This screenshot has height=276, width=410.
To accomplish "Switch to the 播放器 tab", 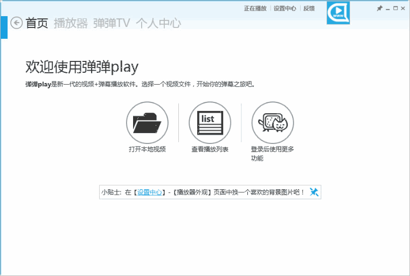I will click(71, 23).
